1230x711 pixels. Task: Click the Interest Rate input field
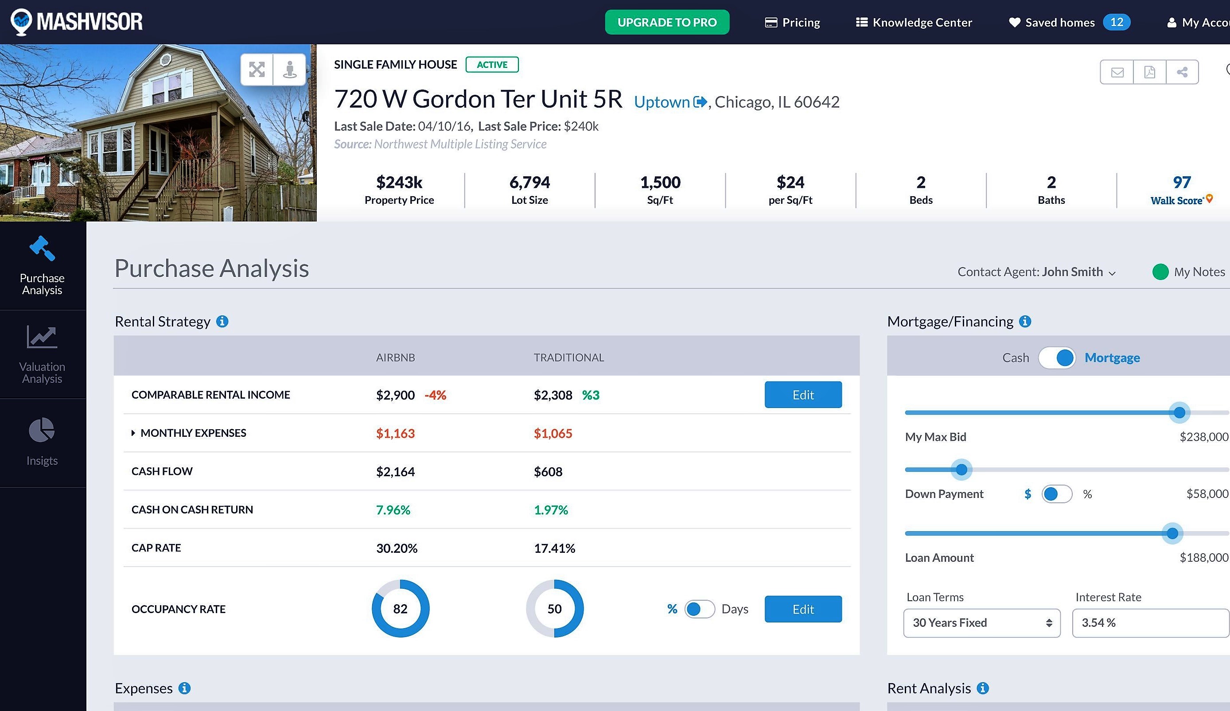point(1150,623)
